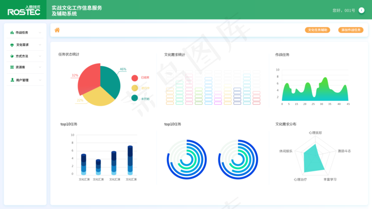
Task: Click the 用户管理 person icon
Action: 12,80
